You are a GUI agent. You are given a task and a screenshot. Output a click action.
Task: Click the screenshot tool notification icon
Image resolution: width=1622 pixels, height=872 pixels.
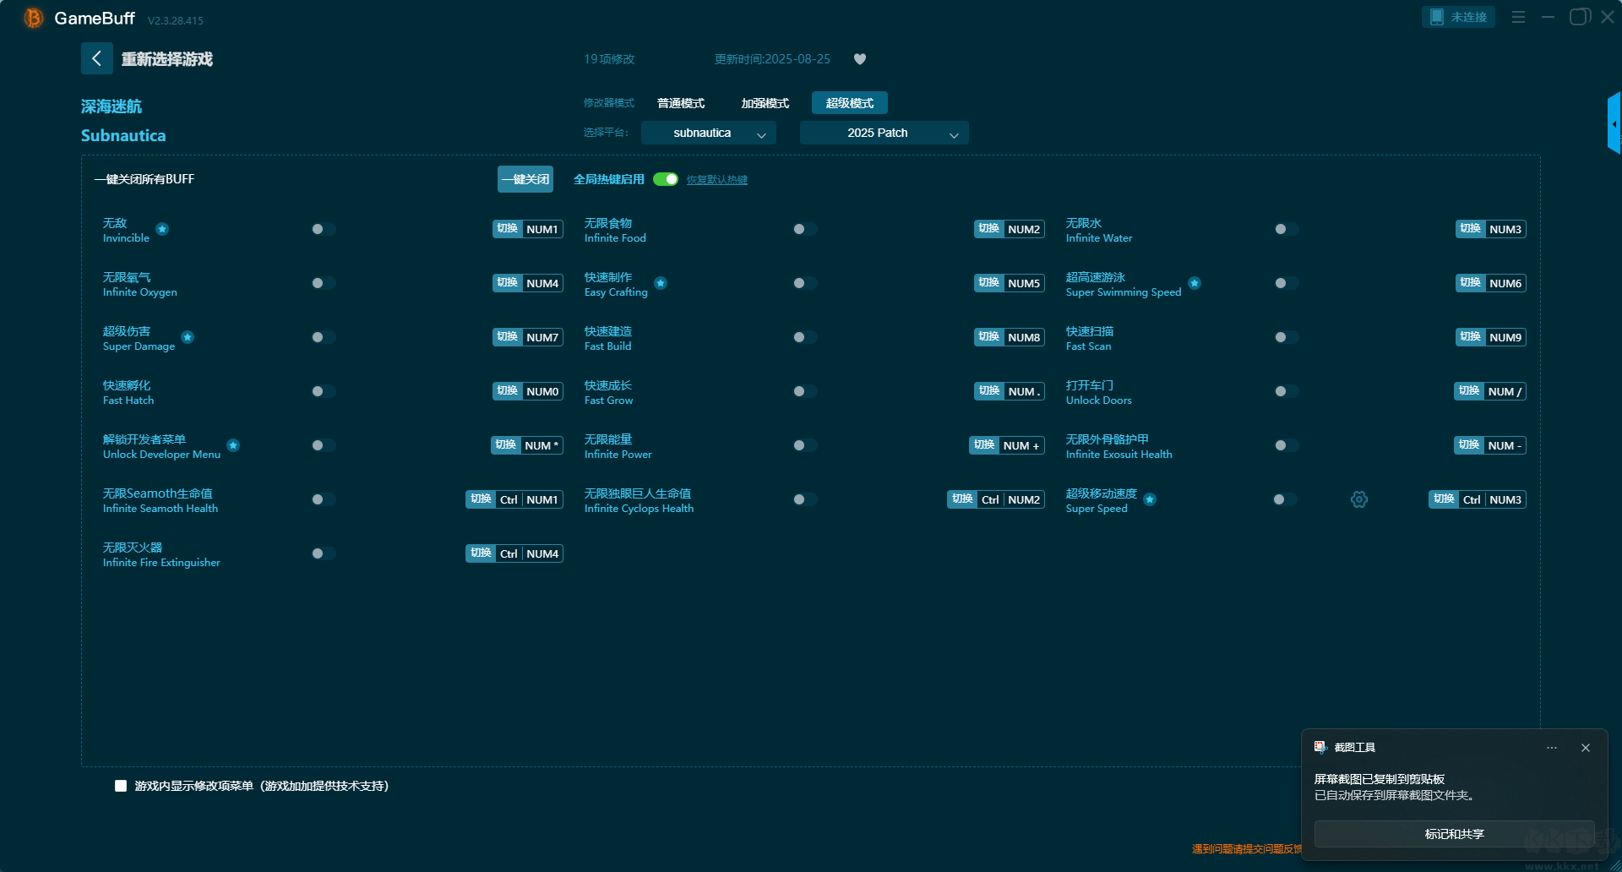[x=1320, y=747]
